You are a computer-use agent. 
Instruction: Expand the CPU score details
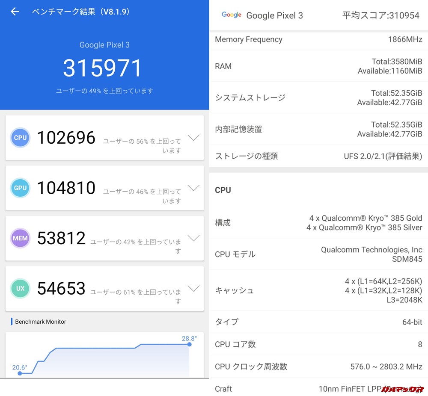tap(194, 138)
